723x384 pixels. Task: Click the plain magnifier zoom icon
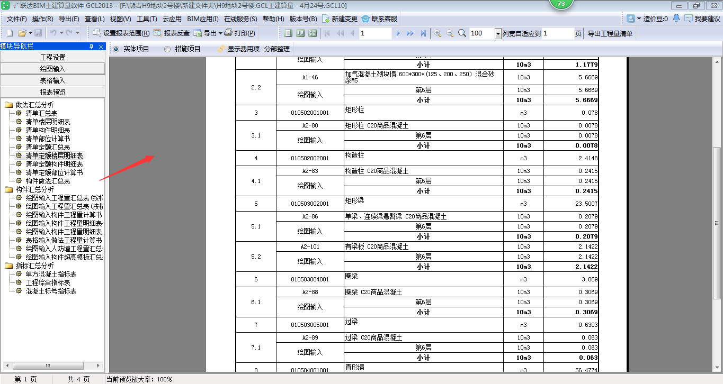(x=462, y=33)
